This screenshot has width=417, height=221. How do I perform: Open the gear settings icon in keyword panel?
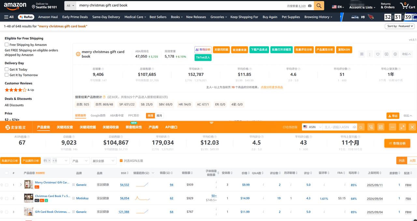[x=395, y=54]
